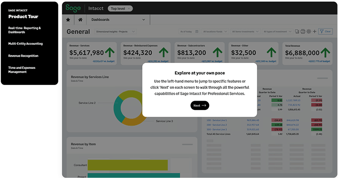Click the orange donut chart segment
338x178 pixels.
(x=135, y=121)
